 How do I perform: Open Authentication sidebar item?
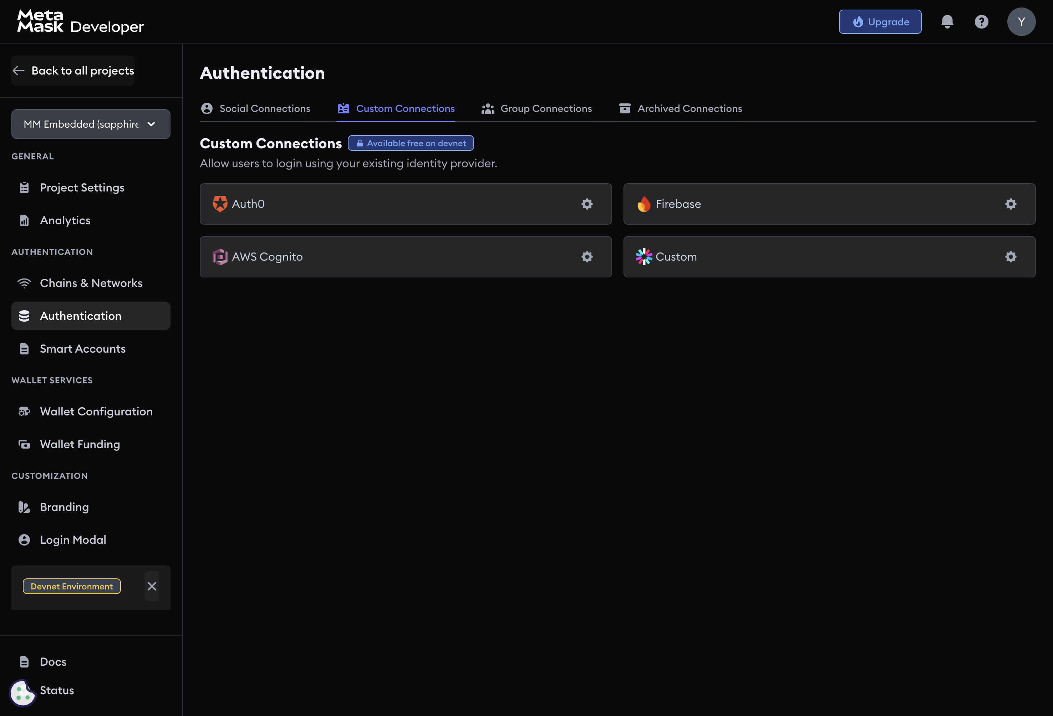[x=91, y=316]
